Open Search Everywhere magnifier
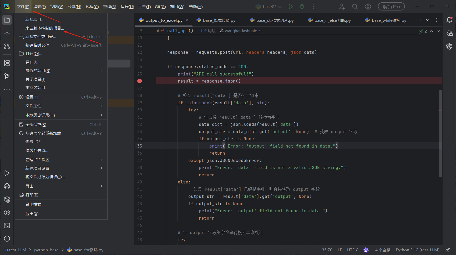 [x=355, y=7]
